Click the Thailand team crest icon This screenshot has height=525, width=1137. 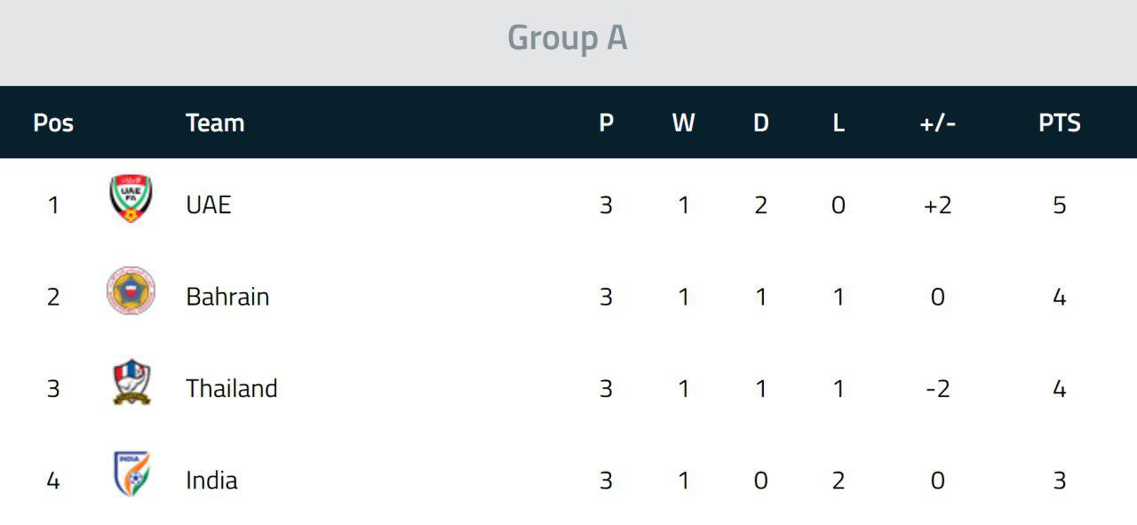point(131,382)
